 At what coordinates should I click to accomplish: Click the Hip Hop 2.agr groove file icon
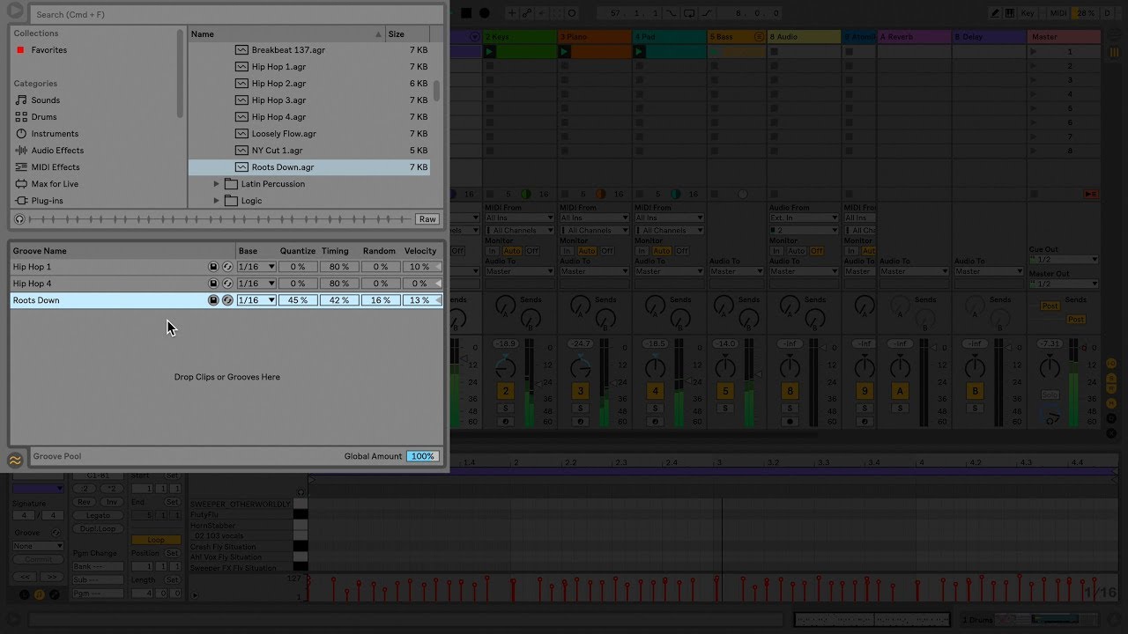pos(241,84)
